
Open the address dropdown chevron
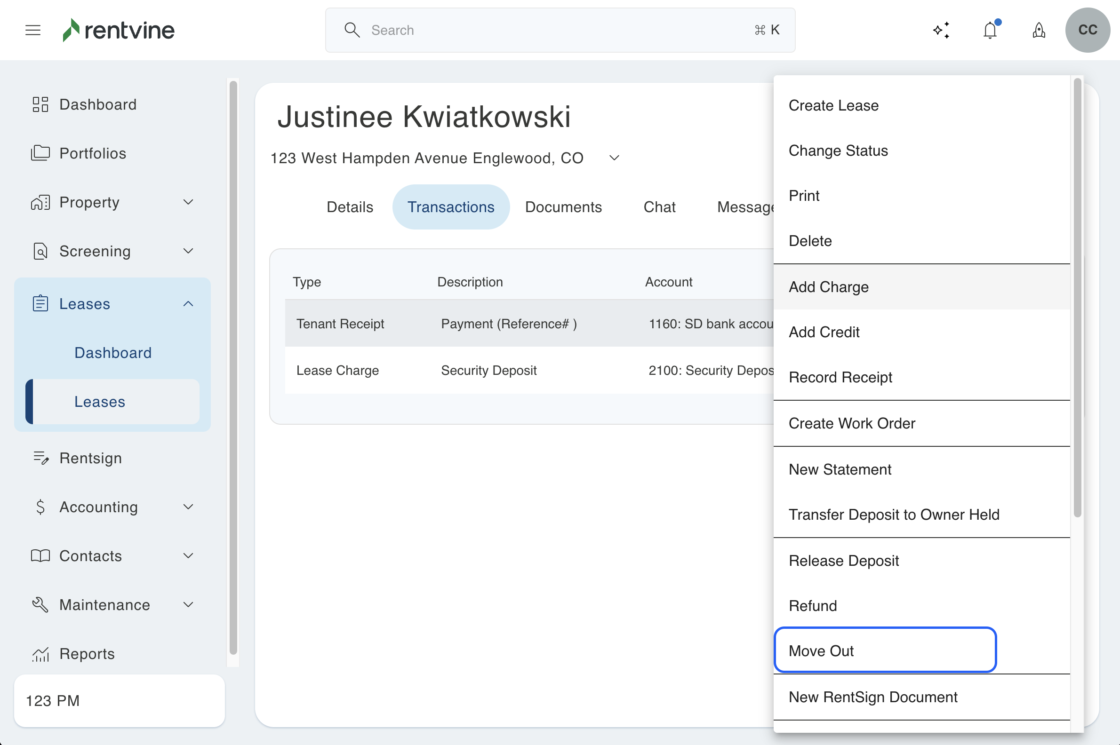click(614, 158)
